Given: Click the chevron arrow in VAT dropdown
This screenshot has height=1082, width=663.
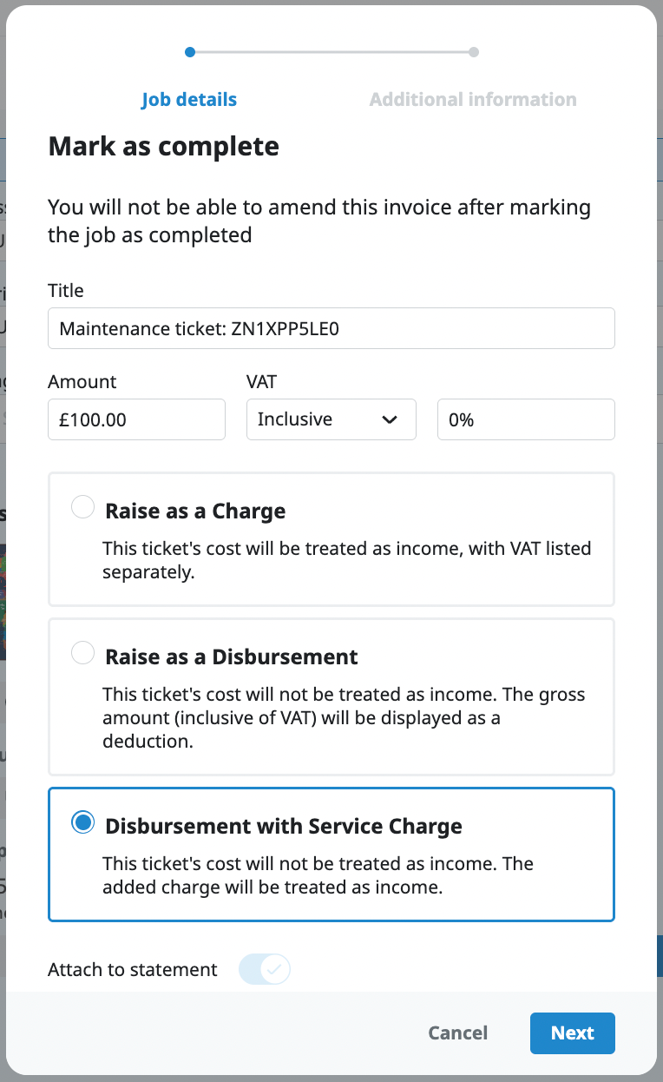Looking at the screenshot, I should pos(390,420).
